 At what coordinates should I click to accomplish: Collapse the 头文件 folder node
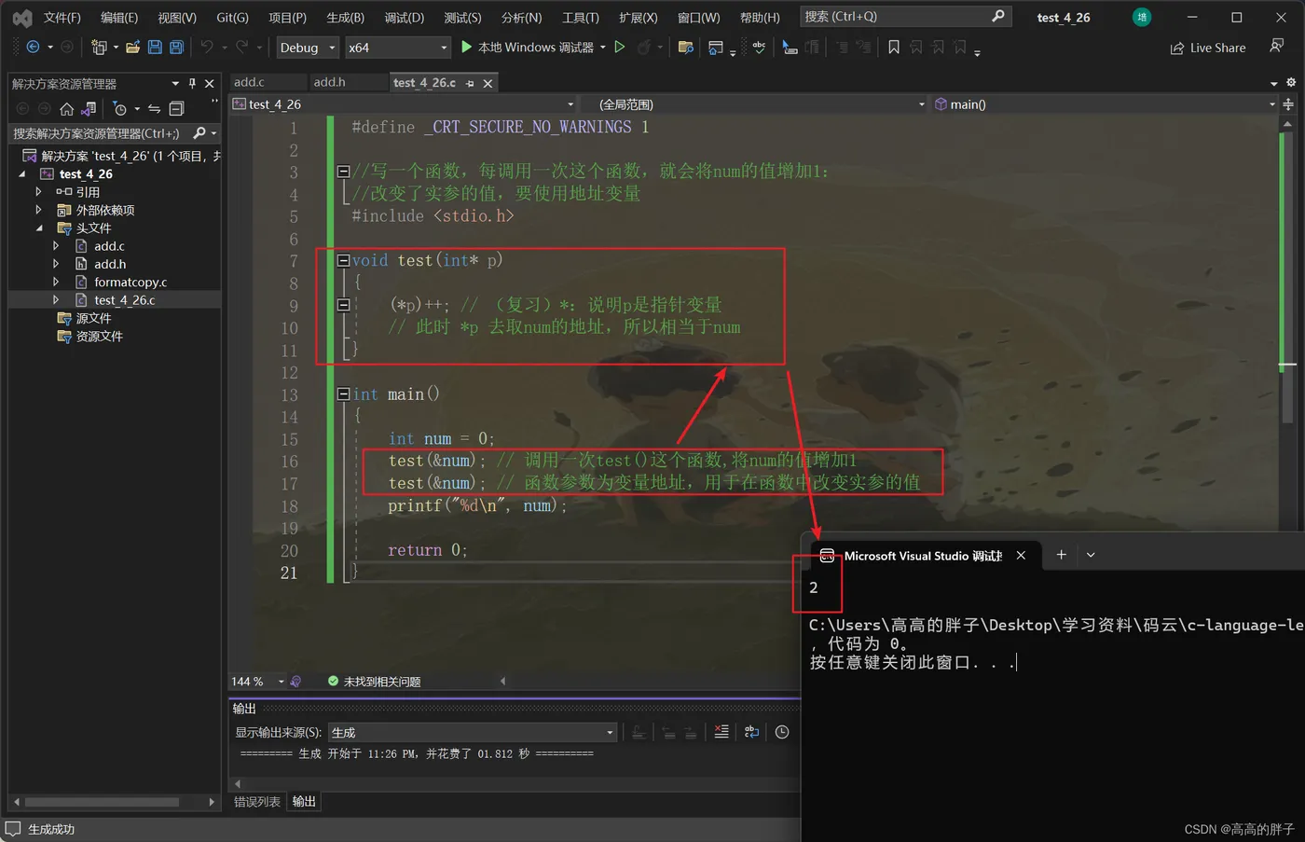38,228
